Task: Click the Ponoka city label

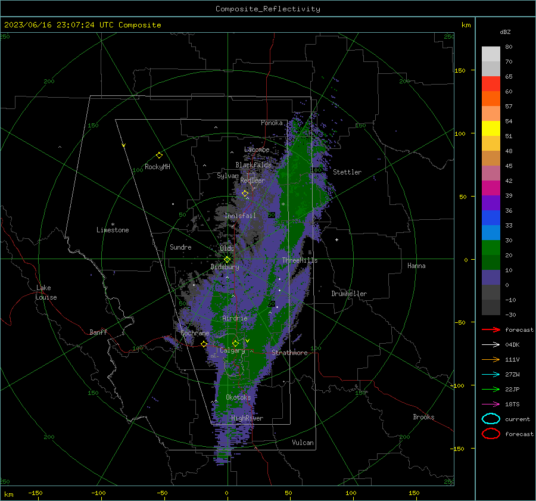Action: [x=272, y=123]
